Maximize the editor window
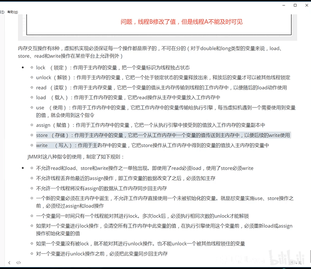Image resolution: width=311 pixels, height=269 pixels. pyautogui.click(x=295, y=5)
